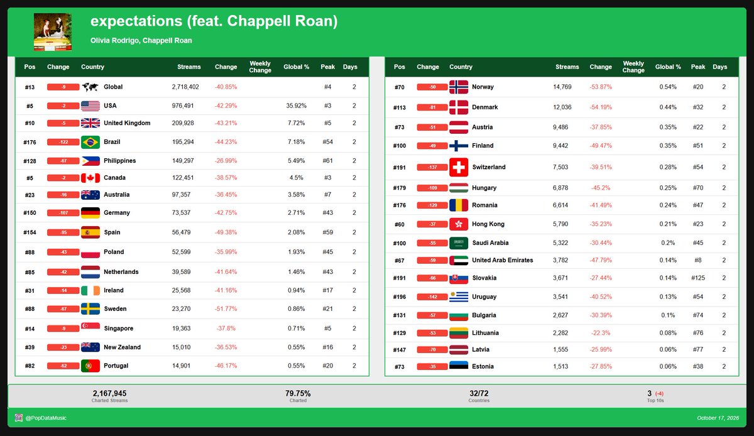Click the Switzerland position change badge -137
Viewport: 754px width, 436px height.
(x=432, y=168)
